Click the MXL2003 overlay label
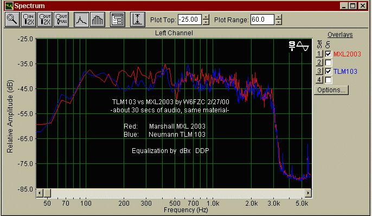This screenshot has width=372, height=216. coord(347,54)
